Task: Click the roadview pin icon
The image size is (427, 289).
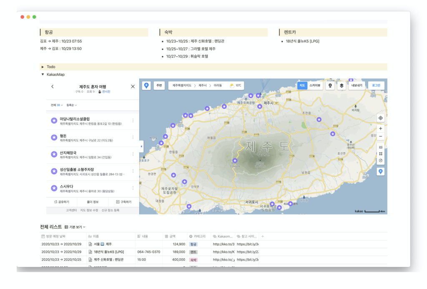Action: (x=330, y=86)
